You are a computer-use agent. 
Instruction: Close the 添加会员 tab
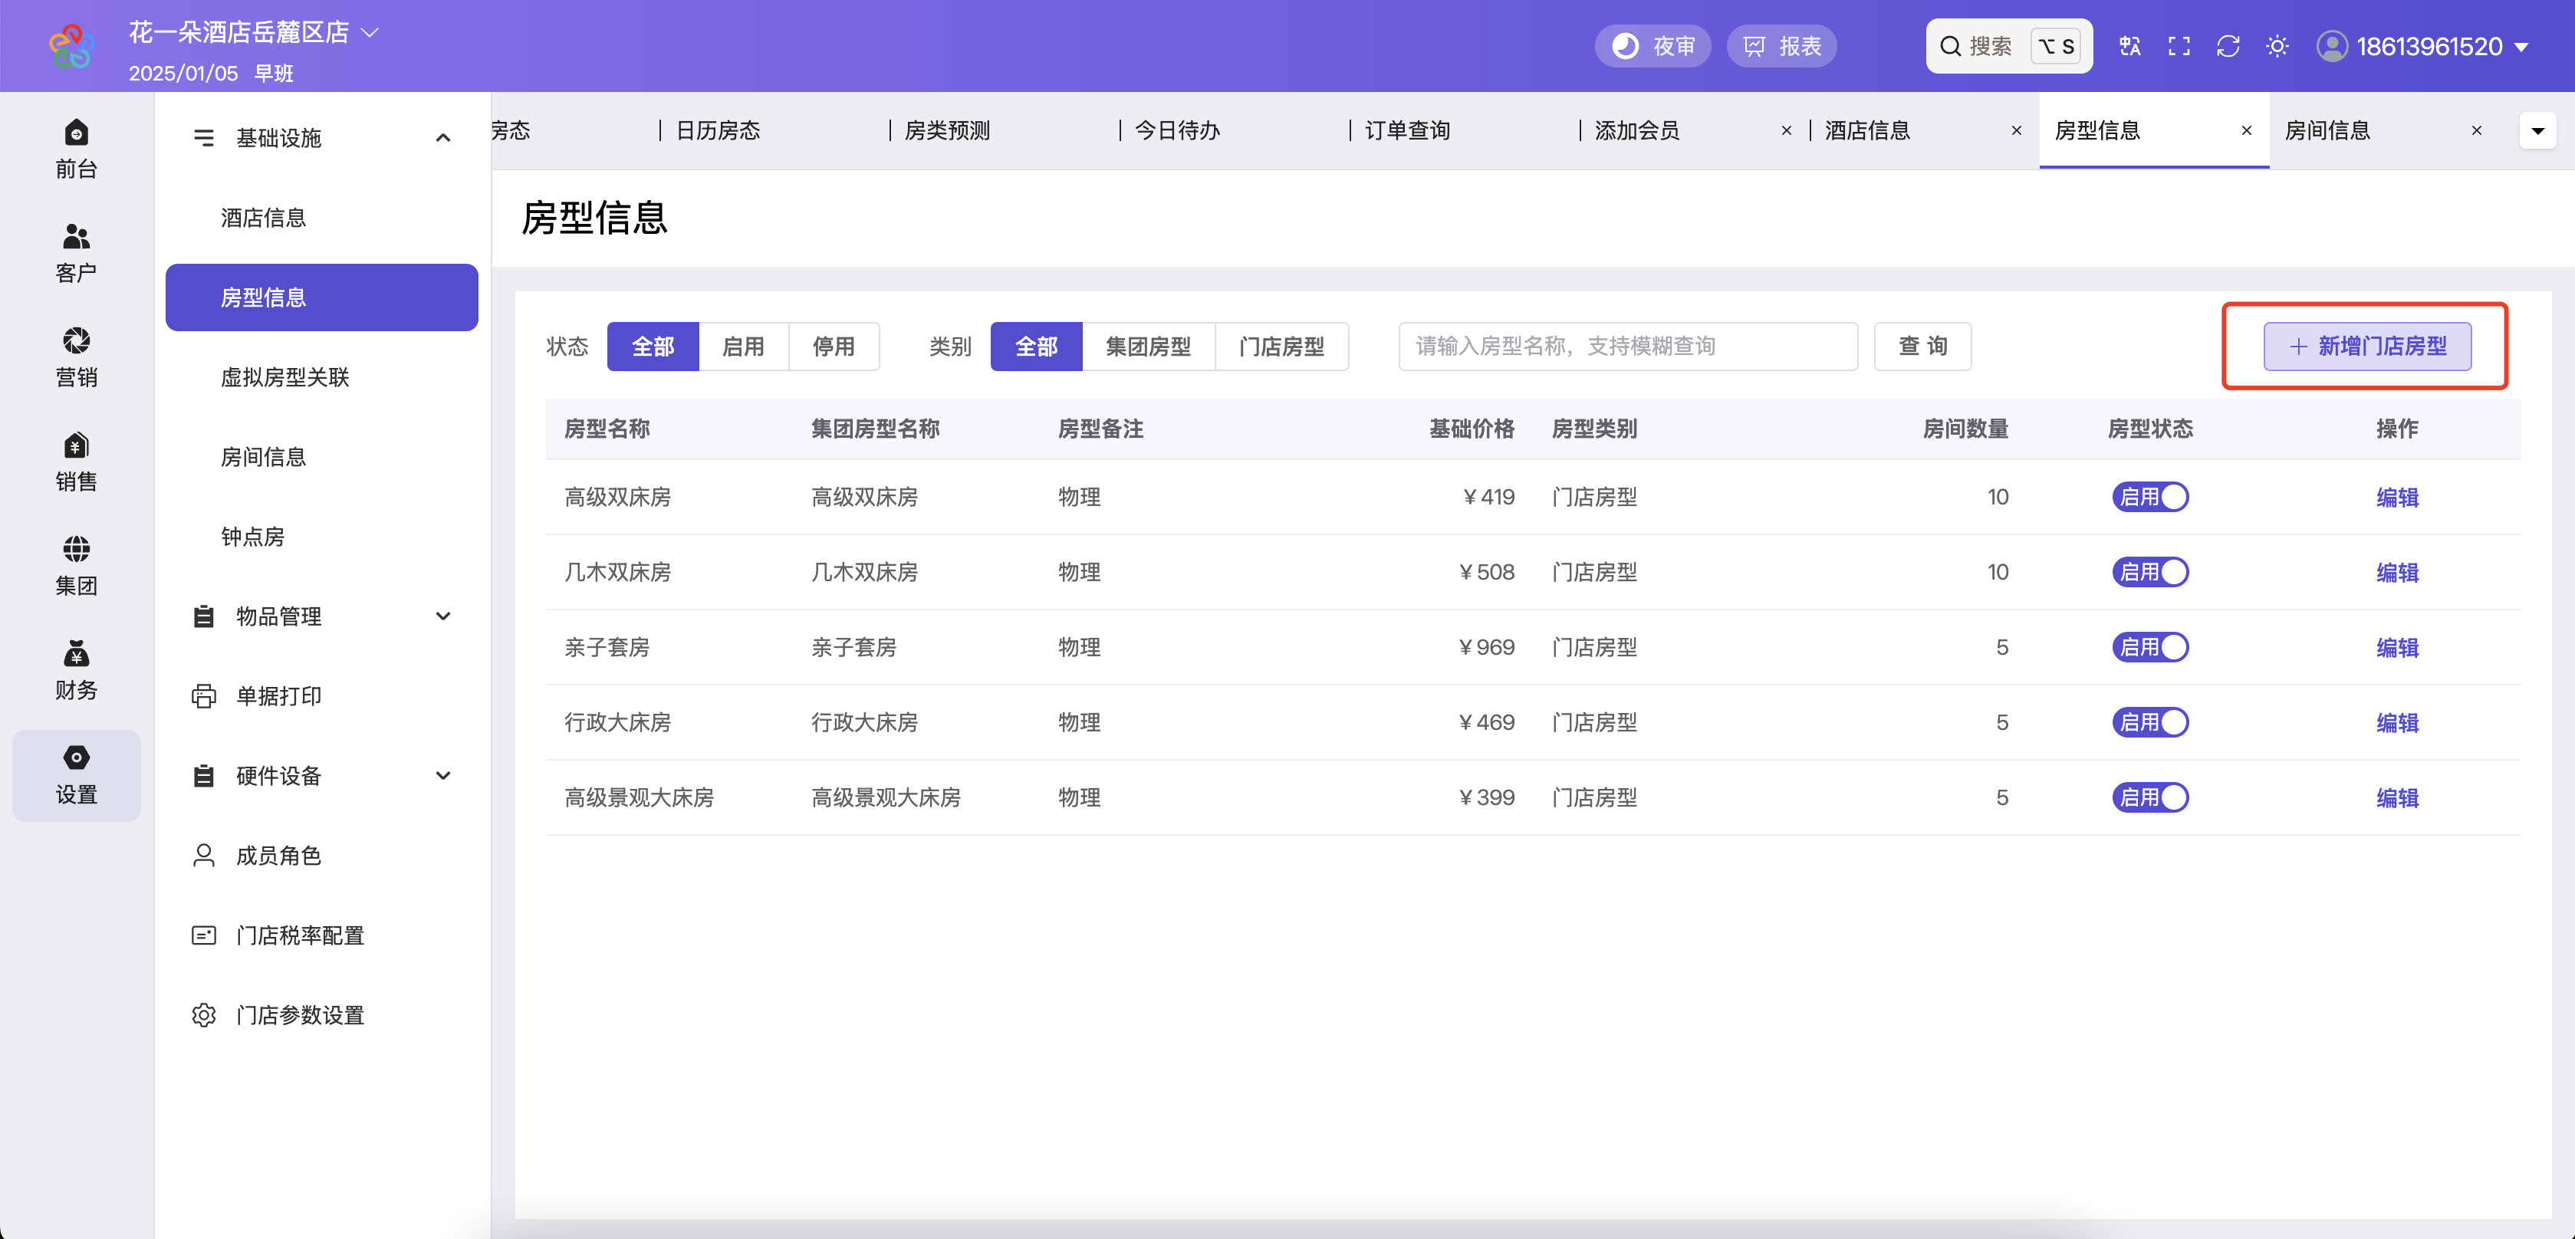[x=1786, y=131]
